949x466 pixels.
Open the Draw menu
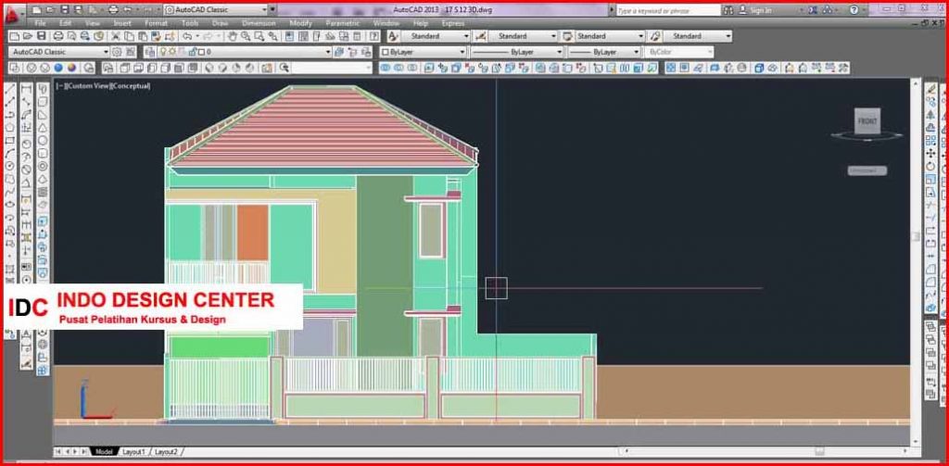pyautogui.click(x=220, y=23)
